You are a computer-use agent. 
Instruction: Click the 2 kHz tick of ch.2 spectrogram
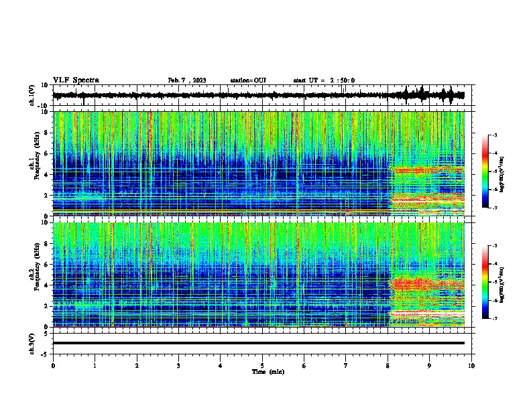[46, 306]
